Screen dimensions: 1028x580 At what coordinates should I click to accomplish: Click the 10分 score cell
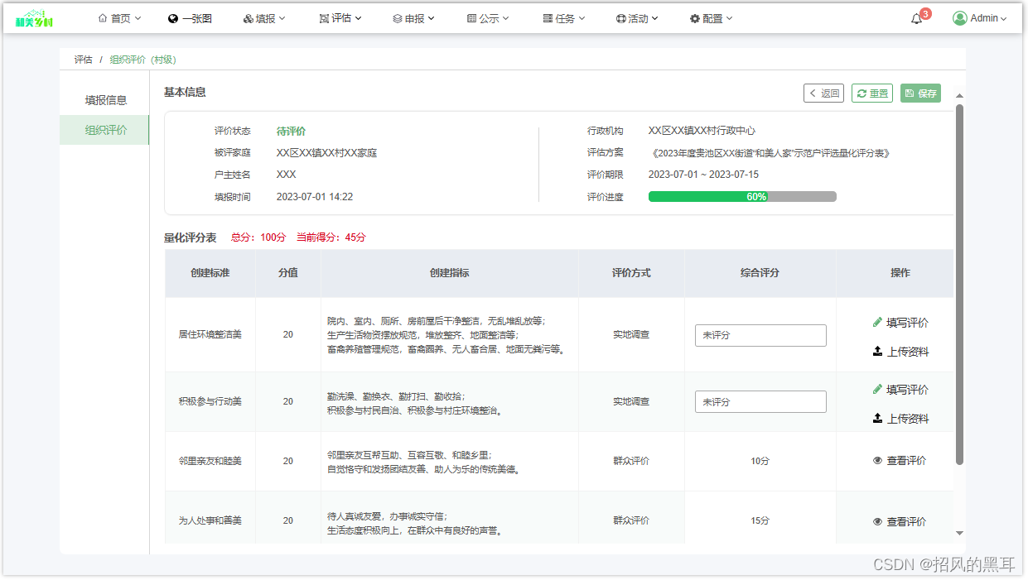[760, 461]
